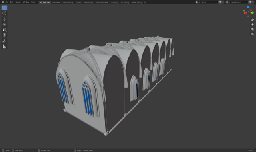Add a new workspace with plus button

(x=145, y=2)
